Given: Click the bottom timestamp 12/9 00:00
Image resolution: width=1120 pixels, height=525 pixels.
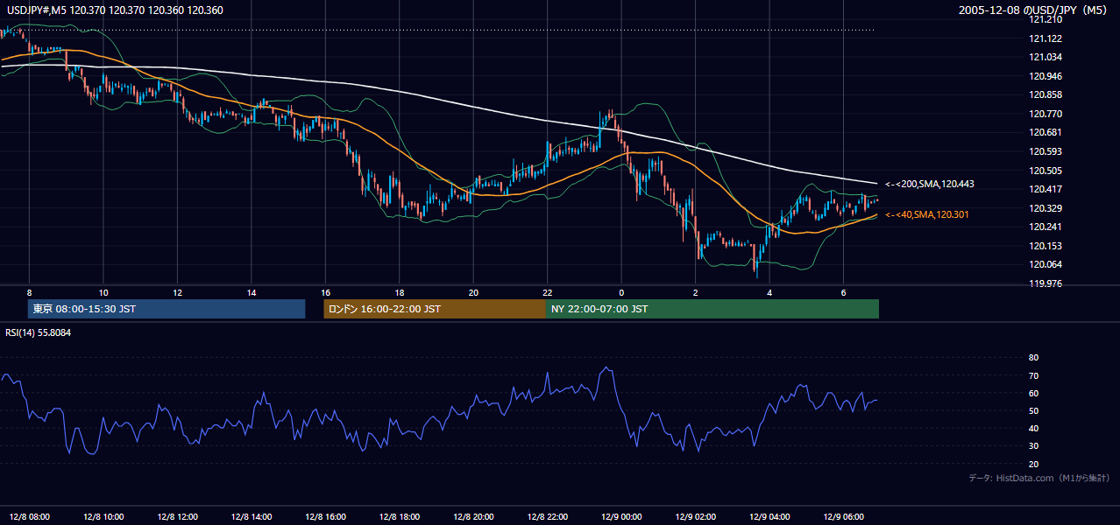Looking at the screenshot, I should point(621,516).
